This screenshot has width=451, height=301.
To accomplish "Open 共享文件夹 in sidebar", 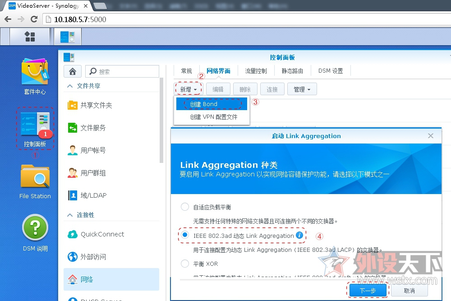I will click(x=111, y=105).
